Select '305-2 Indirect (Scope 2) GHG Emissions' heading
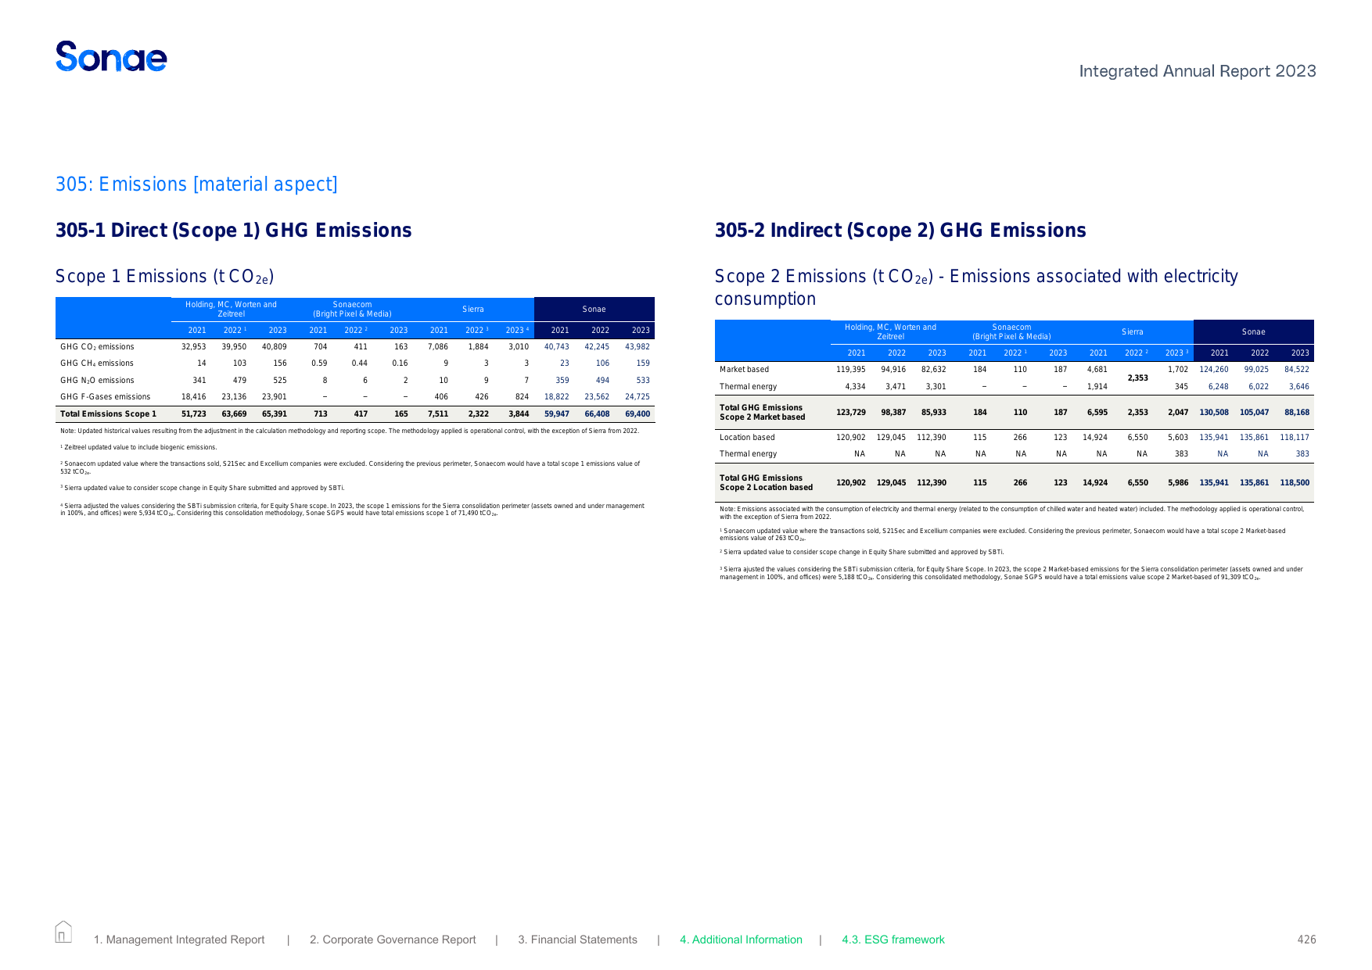This screenshot has width=1372, height=970. tap(900, 231)
